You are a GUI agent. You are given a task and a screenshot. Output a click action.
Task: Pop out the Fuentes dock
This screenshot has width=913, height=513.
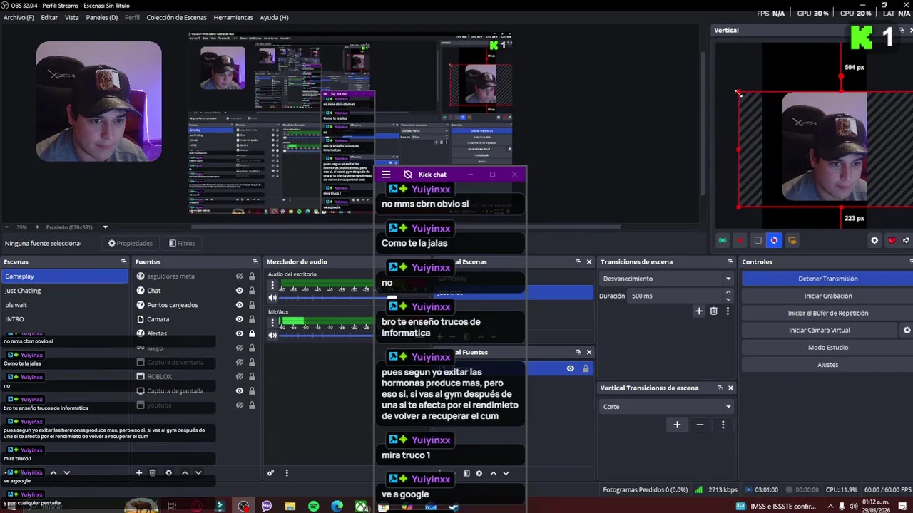(x=255, y=262)
